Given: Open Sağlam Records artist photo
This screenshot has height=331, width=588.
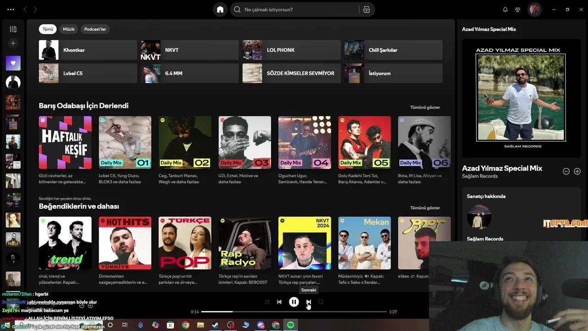Looking at the screenshot, I should click(479, 217).
